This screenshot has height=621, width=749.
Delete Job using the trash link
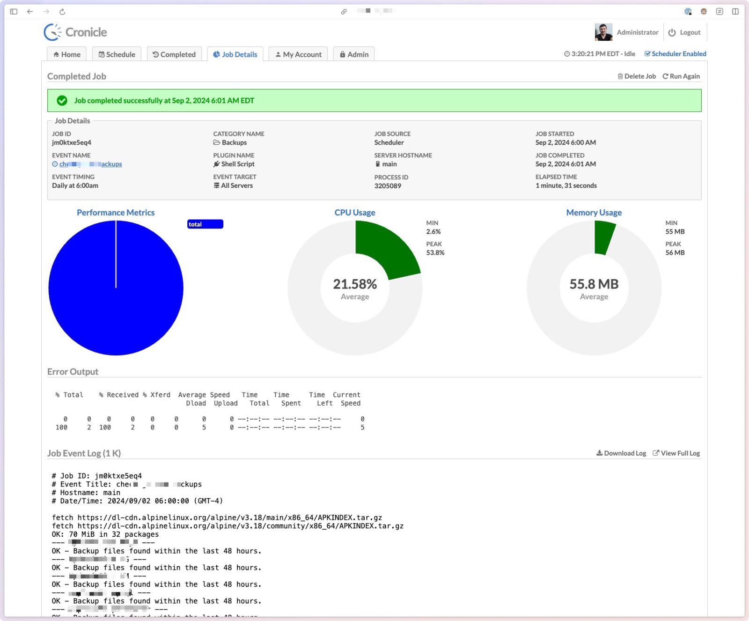636,76
